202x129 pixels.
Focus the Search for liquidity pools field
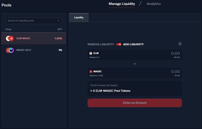[x=34, y=21]
